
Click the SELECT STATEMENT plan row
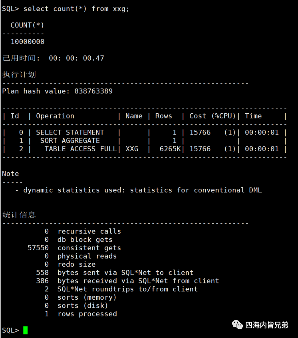[x=144, y=132]
